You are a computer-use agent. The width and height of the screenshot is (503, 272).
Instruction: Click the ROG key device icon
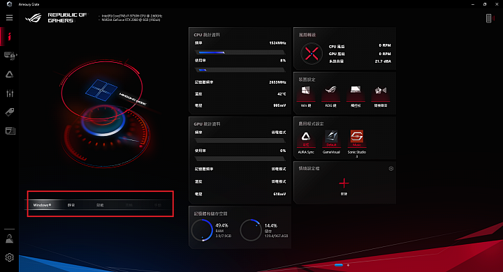[x=330, y=89]
